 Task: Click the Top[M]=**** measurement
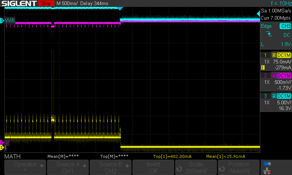[x=114, y=156]
